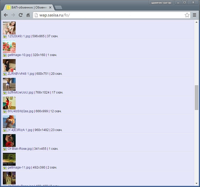Open the getImage-10.jpg flowers thumbnail
Screen dimensions: 200x187
(9, 47)
